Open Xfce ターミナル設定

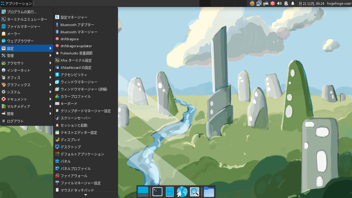pyautogui.click(x=86, y=60)
